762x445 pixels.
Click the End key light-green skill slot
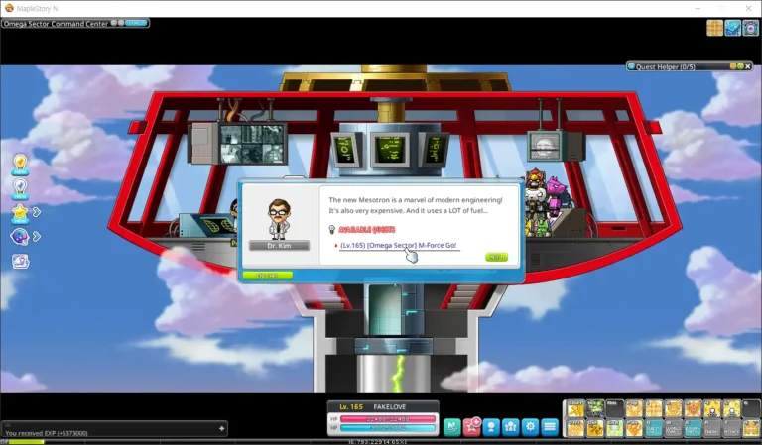615,428
